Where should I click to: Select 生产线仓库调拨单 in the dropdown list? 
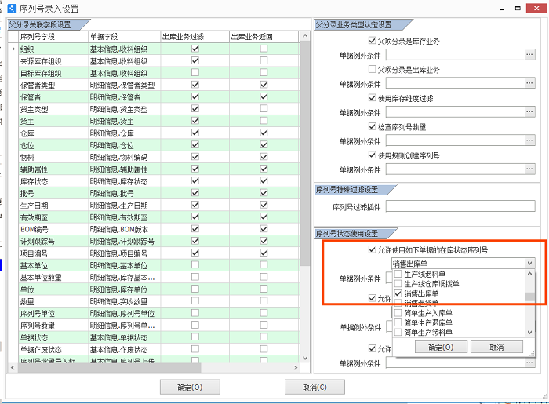(398, 284)
